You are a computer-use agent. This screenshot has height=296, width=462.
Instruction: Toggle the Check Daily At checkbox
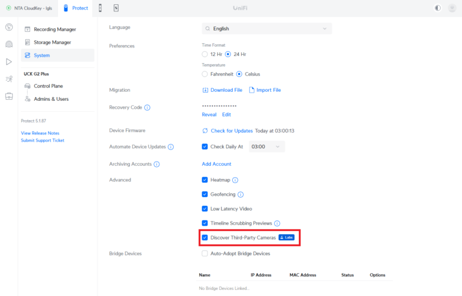[x=205, y=146]
